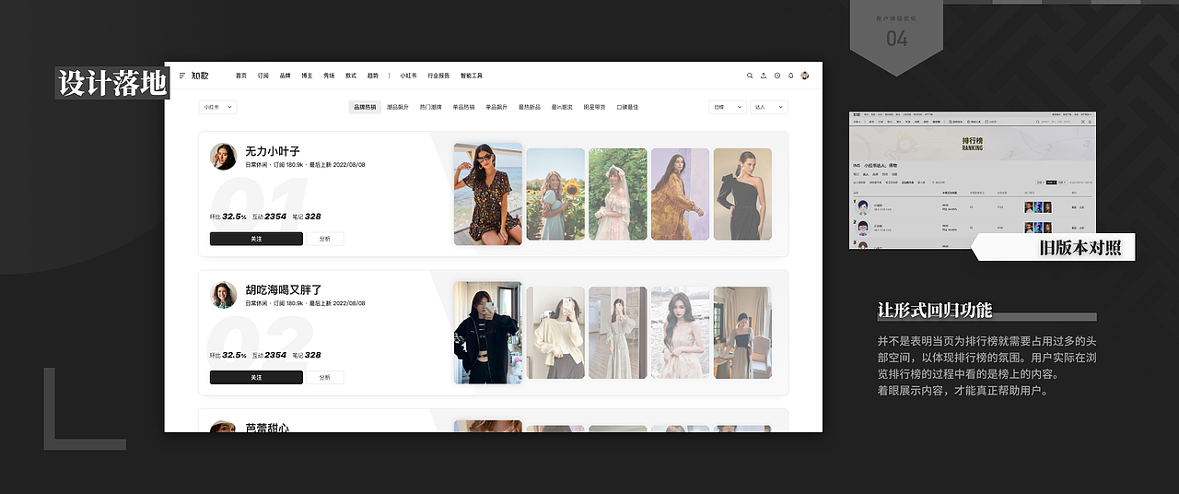Click 分析 for 胡吃海喝又胖了

click(325, 377)
